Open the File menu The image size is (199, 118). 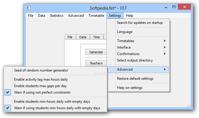(31, 16)
